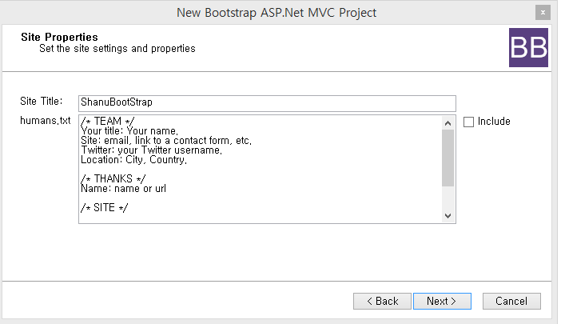
Task: Focus the Site Title input field
Action: [x=267, y=103]
